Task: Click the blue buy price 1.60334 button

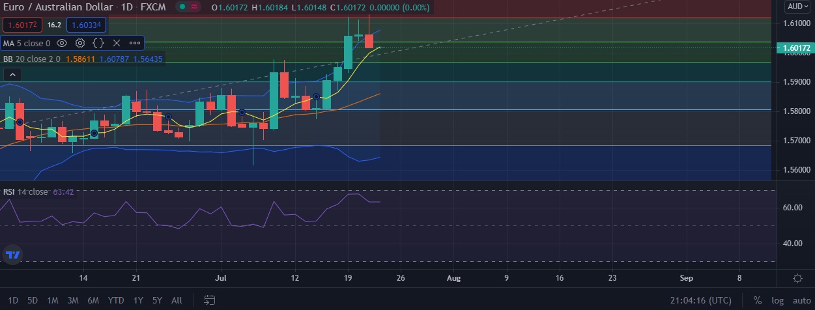Action: click(87, 25)
